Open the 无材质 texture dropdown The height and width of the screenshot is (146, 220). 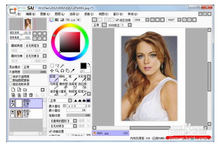(x=75, y=126)
